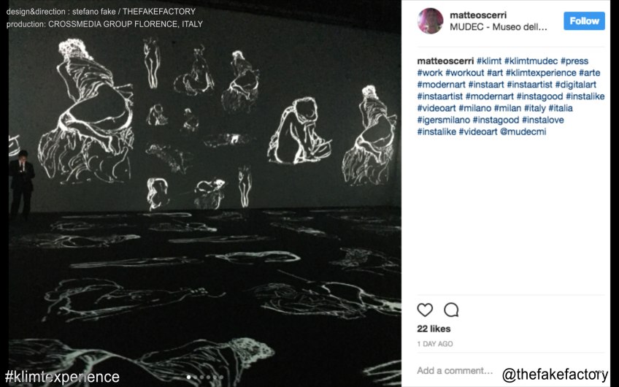The image size is (619, 387).
Task: Follow matteoscerri with the Follow button
Action: (584, 20)
